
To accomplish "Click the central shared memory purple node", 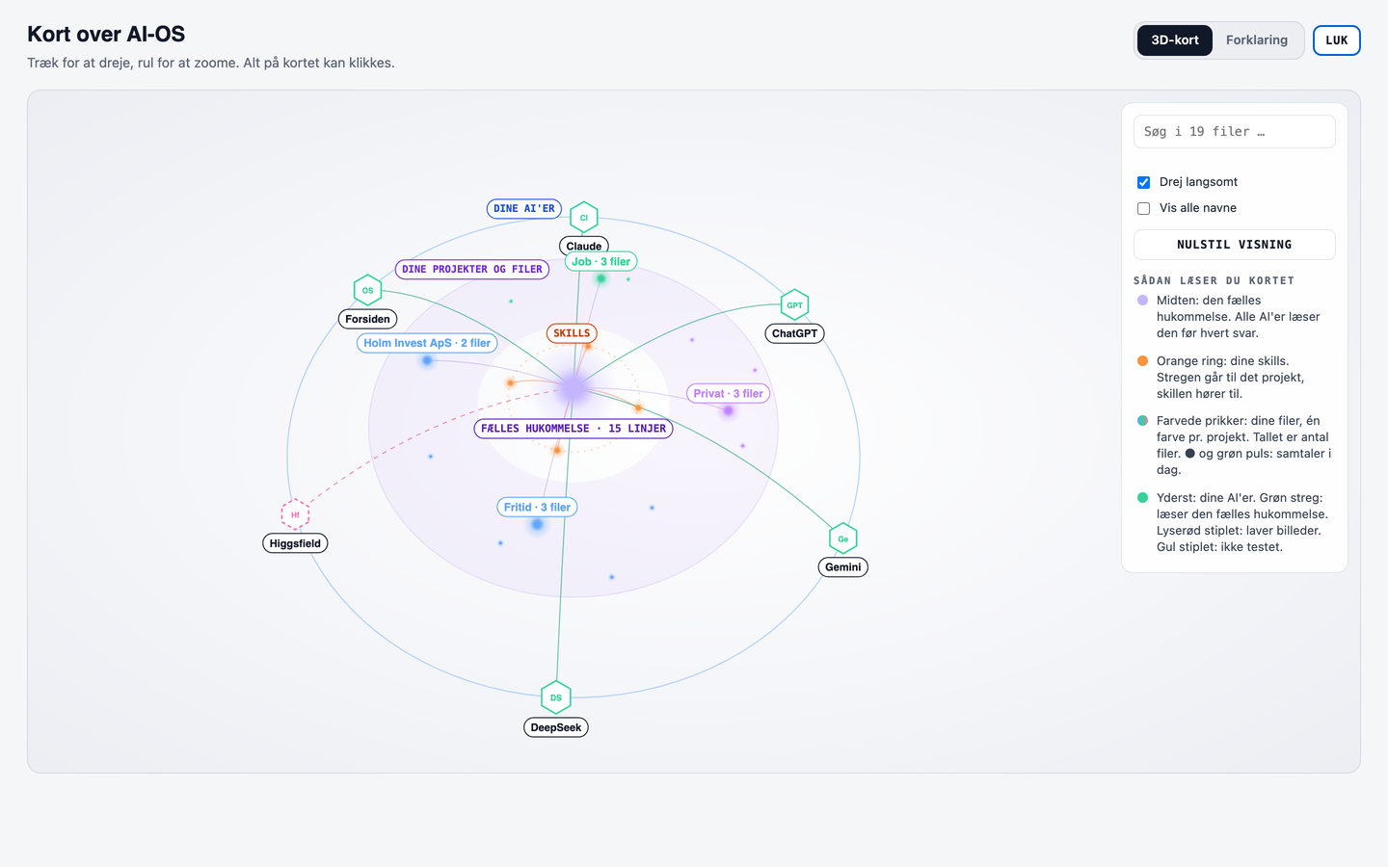I will click(574, 387).
